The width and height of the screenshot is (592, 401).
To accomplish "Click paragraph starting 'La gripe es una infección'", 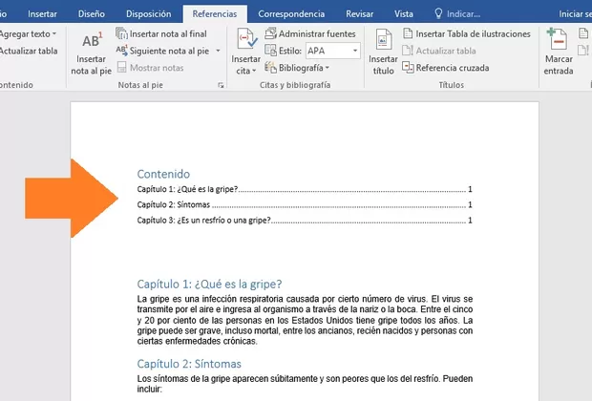I will click(305, 320).
